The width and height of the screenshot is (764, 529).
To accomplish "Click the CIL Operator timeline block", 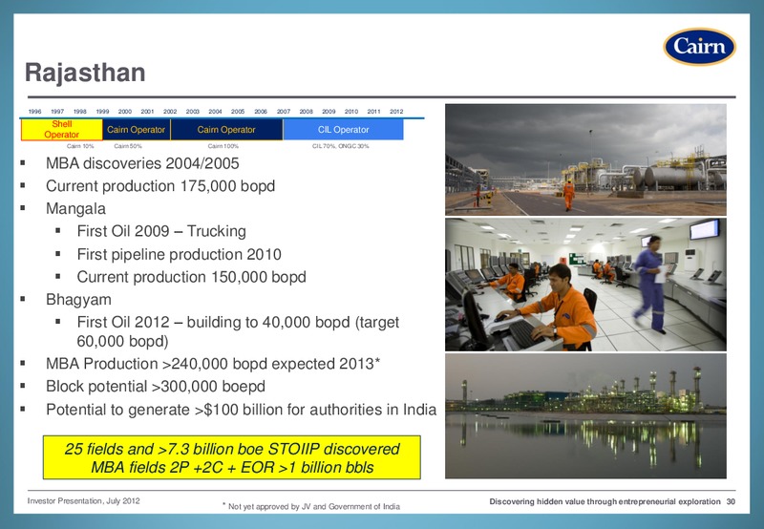I will (x=343, y=130).
